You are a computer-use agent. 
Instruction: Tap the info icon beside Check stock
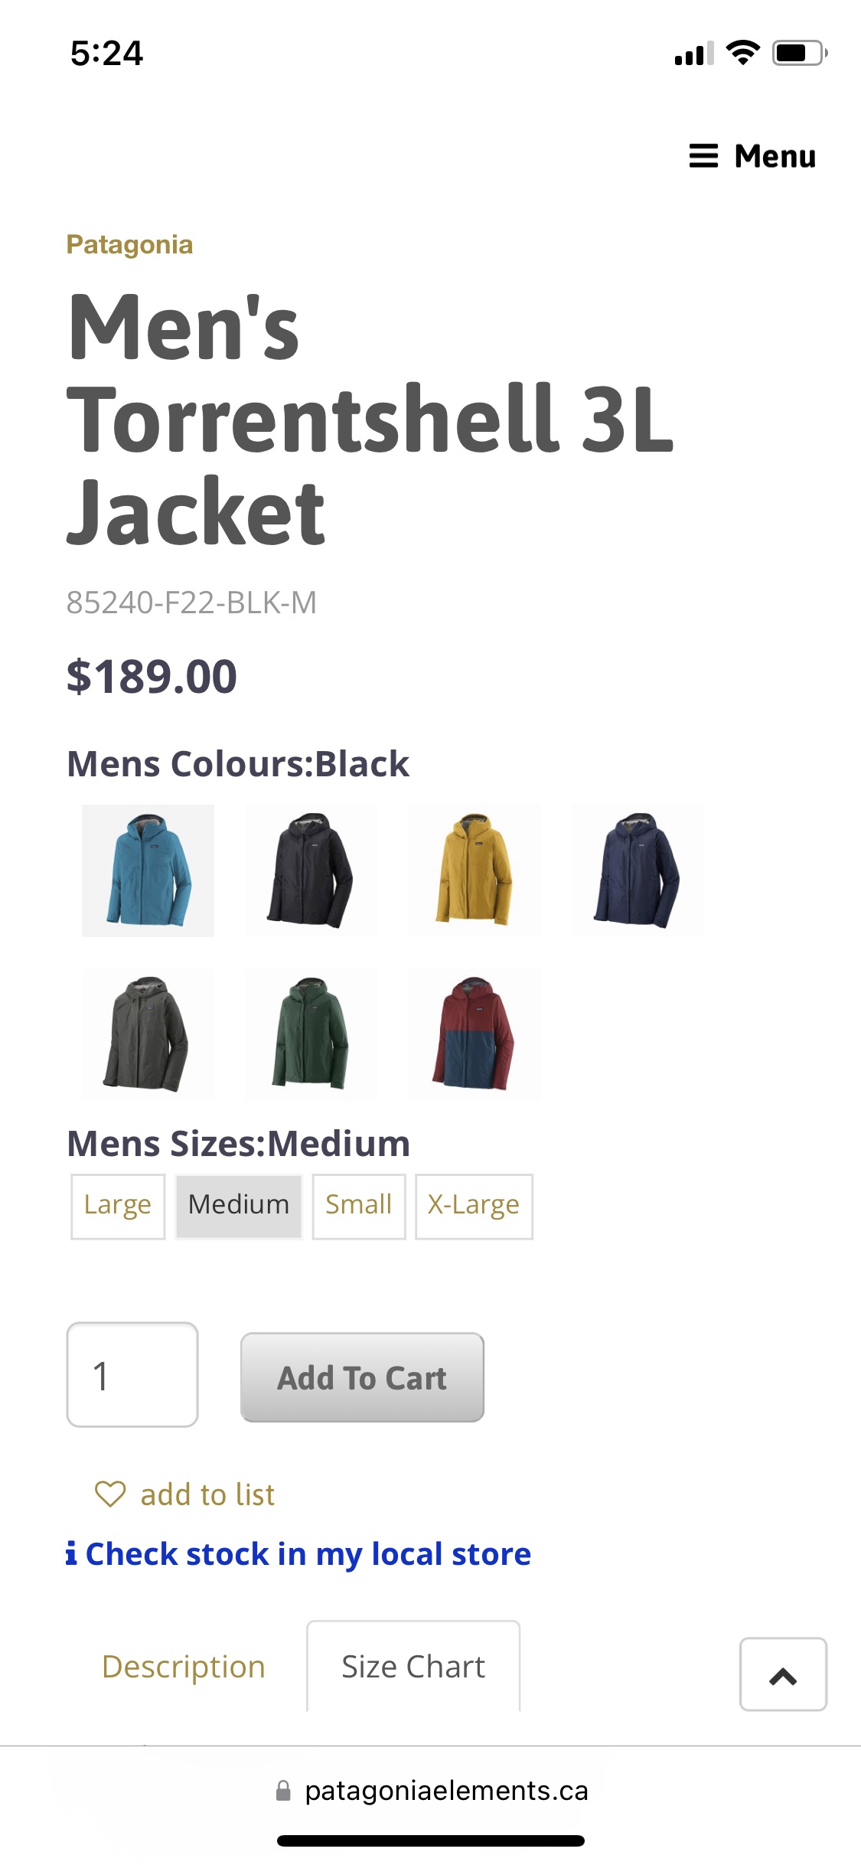(71, 1553)
